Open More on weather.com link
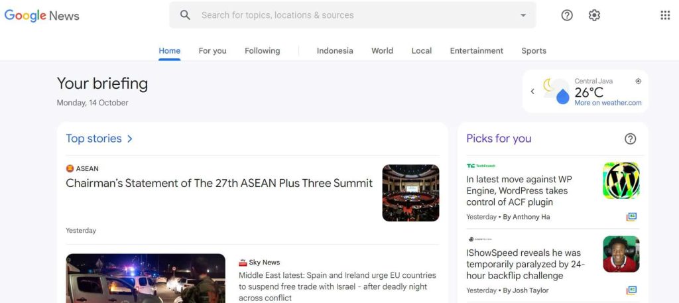The width and height of the screenshot is (679, 303). [x=608, y=103]
